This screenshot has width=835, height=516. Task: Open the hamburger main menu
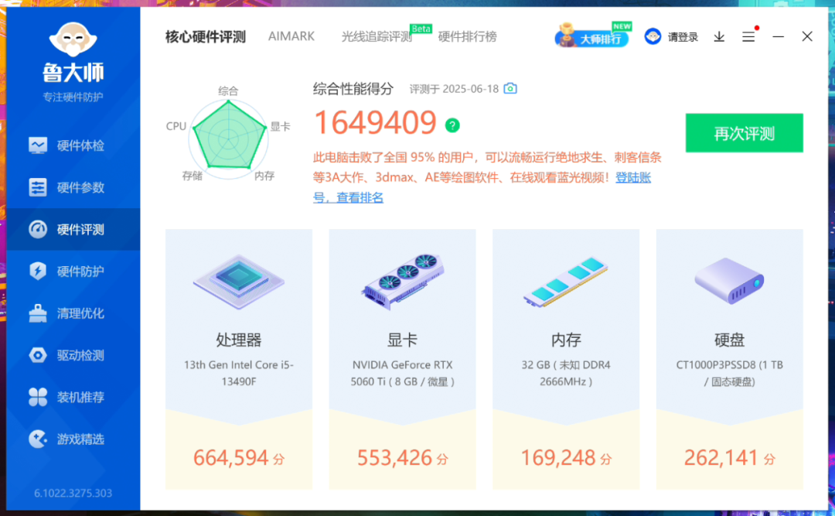coord(748,36)
